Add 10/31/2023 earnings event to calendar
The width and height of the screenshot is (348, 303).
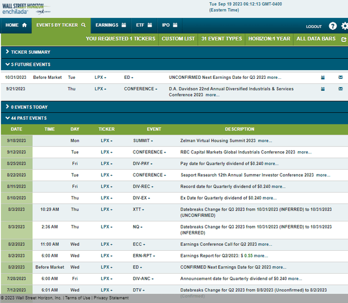(x=322, y=77)
